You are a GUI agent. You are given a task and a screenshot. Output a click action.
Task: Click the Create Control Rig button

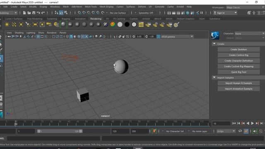238,55
